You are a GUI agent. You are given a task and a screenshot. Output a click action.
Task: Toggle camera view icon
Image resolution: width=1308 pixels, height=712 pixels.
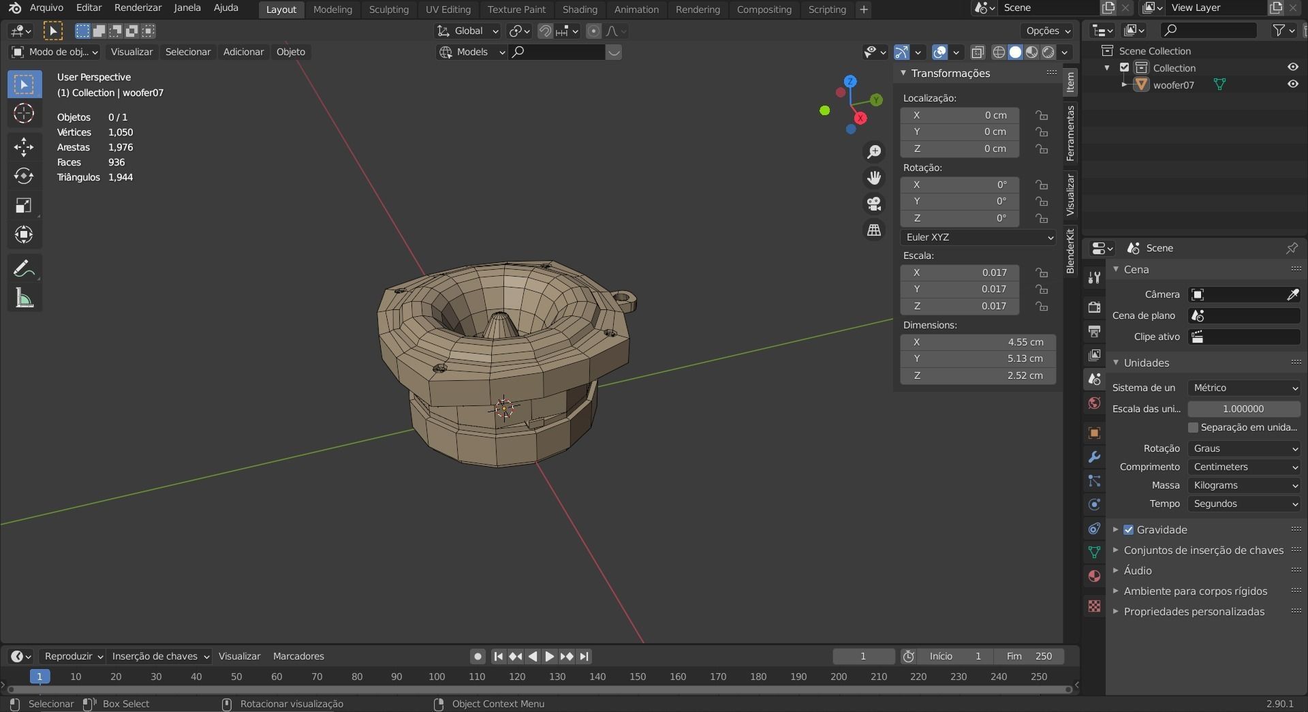[874, 204]
